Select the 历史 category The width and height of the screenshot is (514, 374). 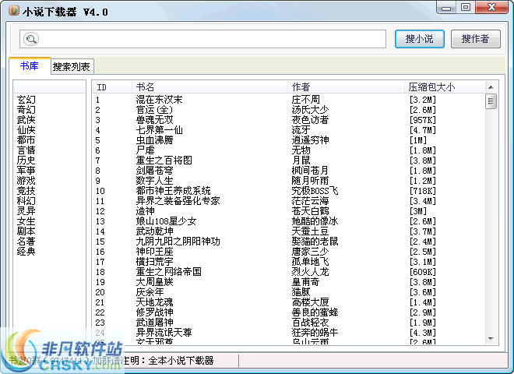click(26, 161)
